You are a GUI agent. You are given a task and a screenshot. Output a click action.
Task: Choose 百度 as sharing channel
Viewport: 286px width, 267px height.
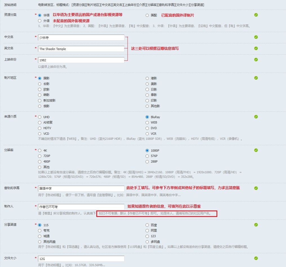point(147,225)
